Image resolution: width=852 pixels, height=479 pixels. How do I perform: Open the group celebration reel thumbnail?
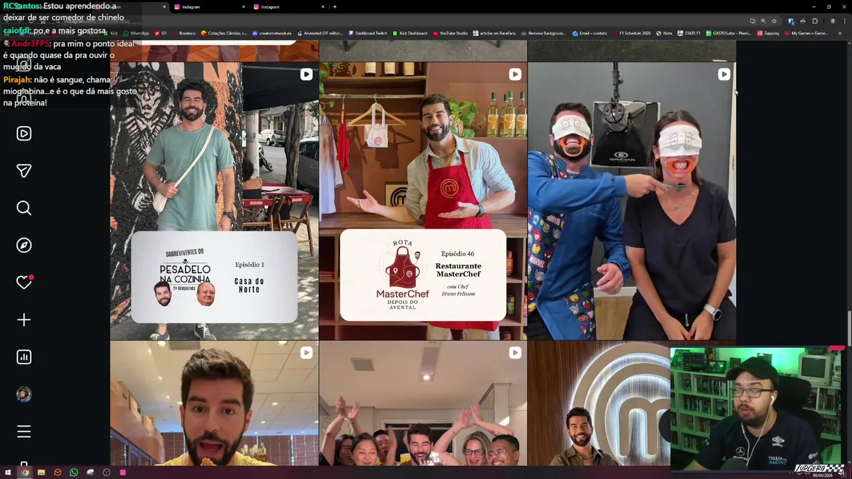(423, 403)
